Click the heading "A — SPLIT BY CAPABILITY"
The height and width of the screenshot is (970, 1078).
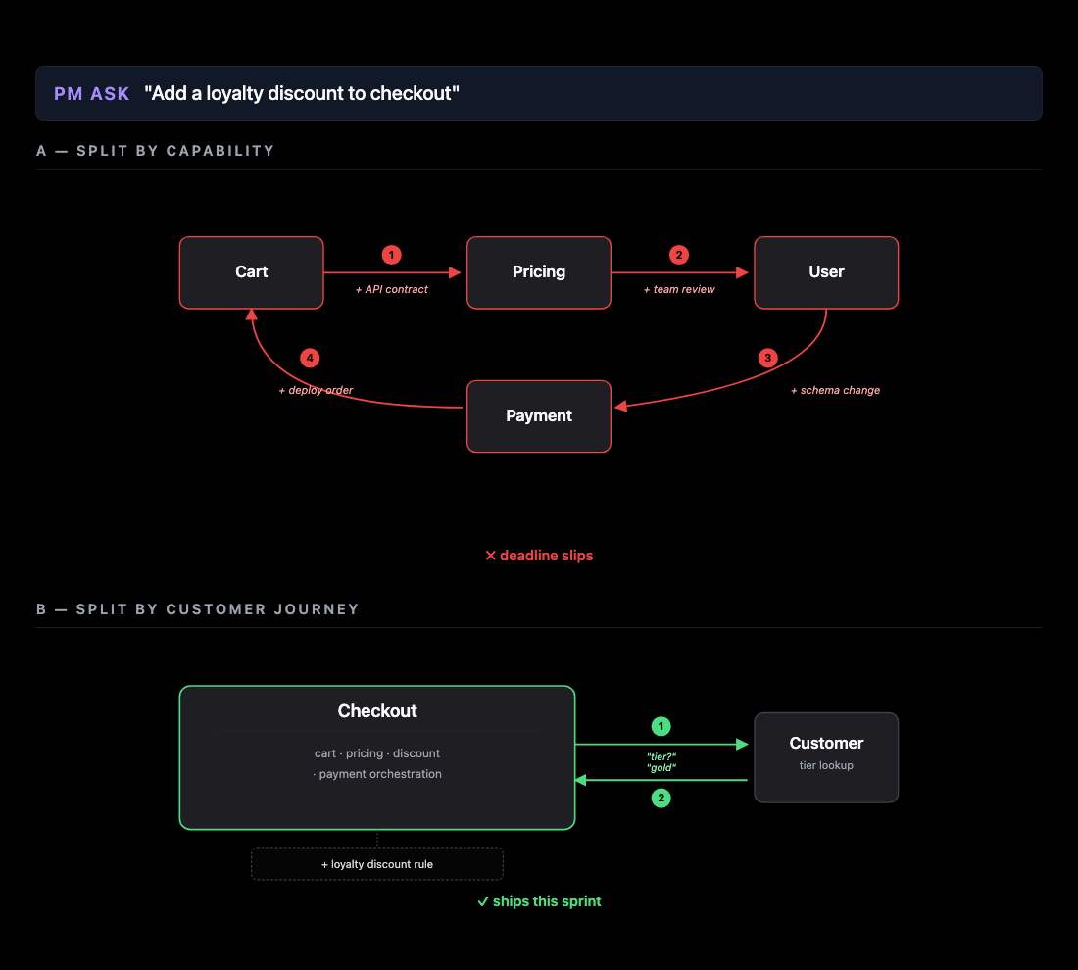(x=156, y=151)
